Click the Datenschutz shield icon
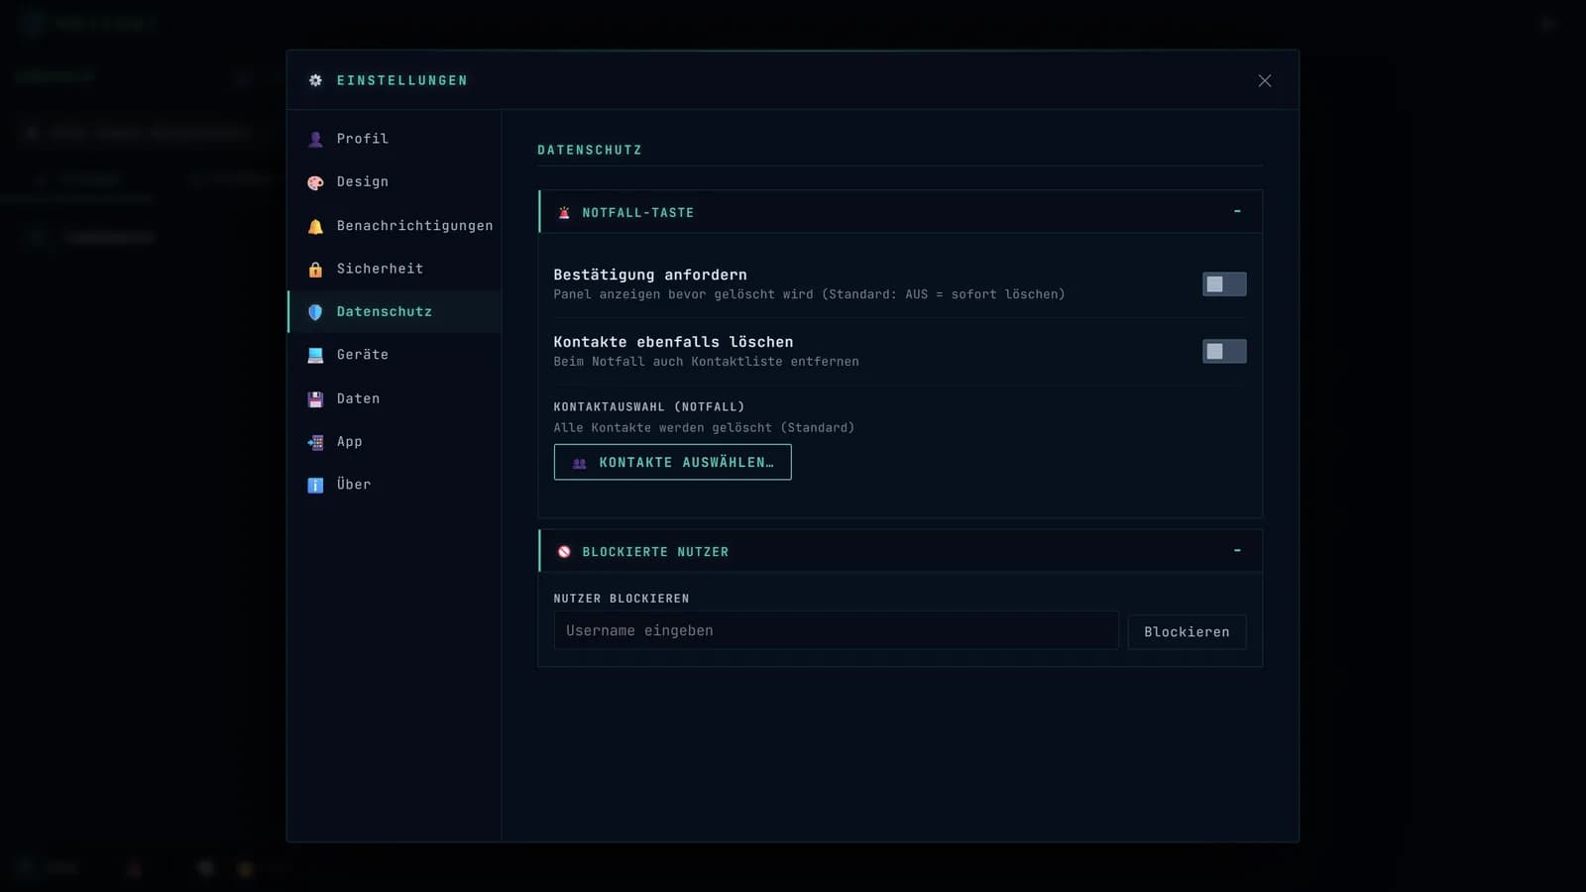The image size is (1586, 892). pos(315,312)
